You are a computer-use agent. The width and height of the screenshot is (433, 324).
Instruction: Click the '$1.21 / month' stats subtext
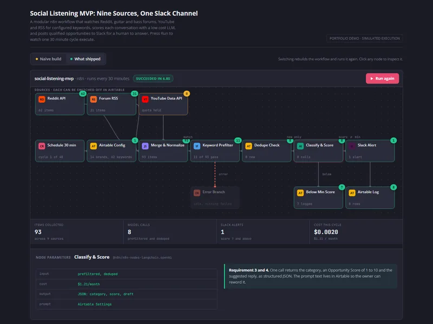click(326, 239)
